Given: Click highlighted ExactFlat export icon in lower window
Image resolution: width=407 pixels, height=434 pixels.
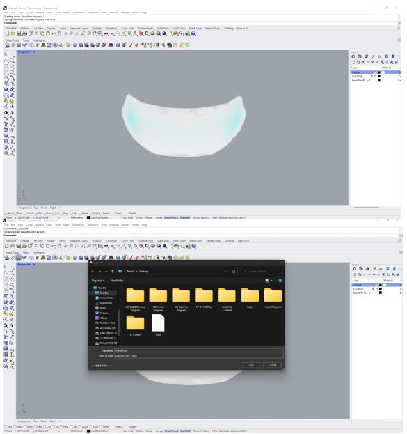Looking at the screenshot, I should (19, 258).
